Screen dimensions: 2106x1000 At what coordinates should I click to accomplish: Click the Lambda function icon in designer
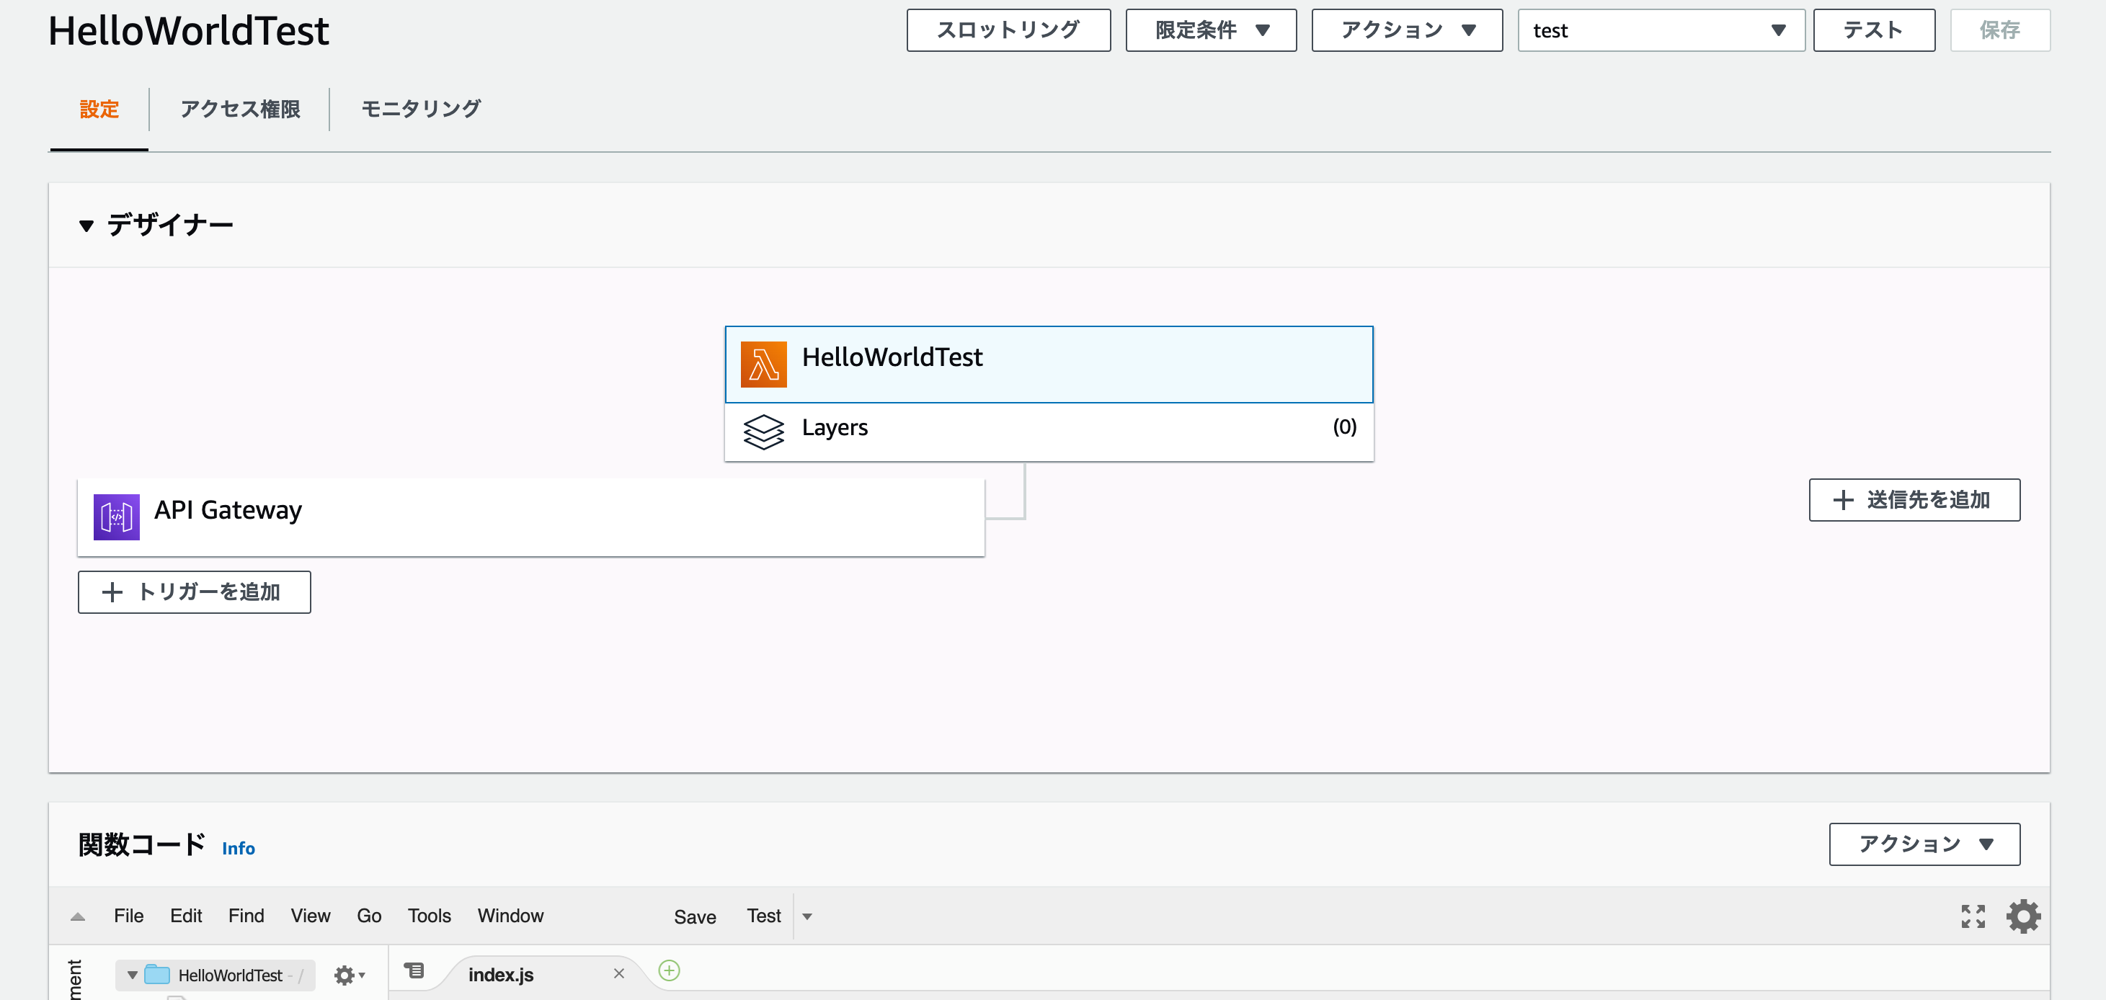coord(763,365)
